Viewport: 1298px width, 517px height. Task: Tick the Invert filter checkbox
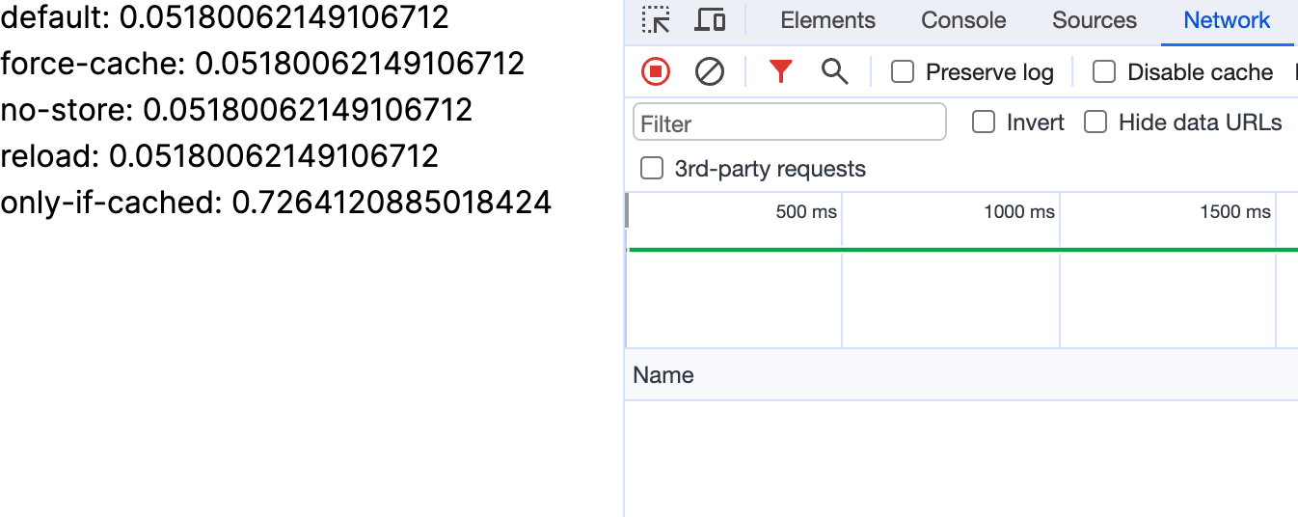tap(984, 122)
